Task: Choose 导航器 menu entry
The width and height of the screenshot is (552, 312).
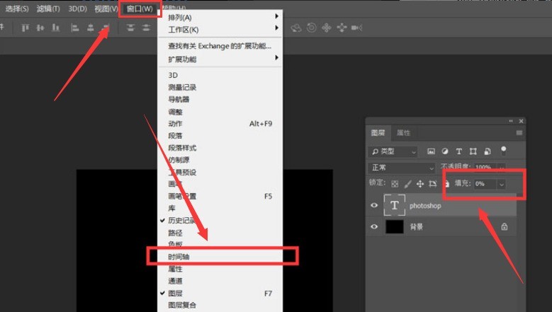Action: [x=220, y=100]
